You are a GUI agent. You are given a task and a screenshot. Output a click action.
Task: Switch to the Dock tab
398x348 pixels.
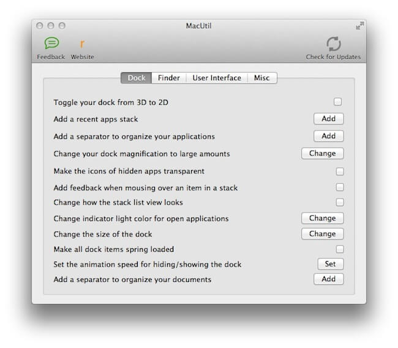point(137,78)
